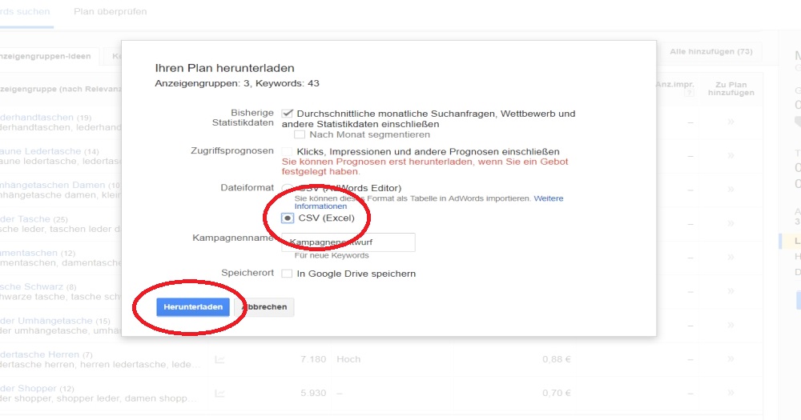
Task: Select CSV (Excel) file format
Action: click(x=288, y=218)
